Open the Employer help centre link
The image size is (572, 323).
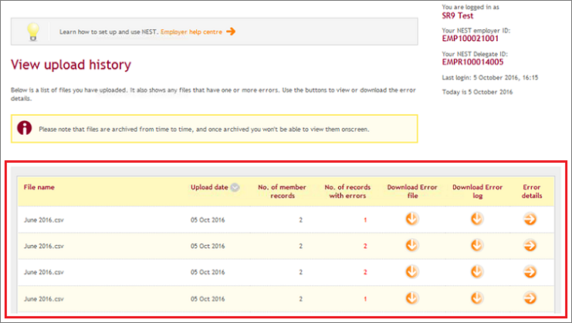click(191, 32)
